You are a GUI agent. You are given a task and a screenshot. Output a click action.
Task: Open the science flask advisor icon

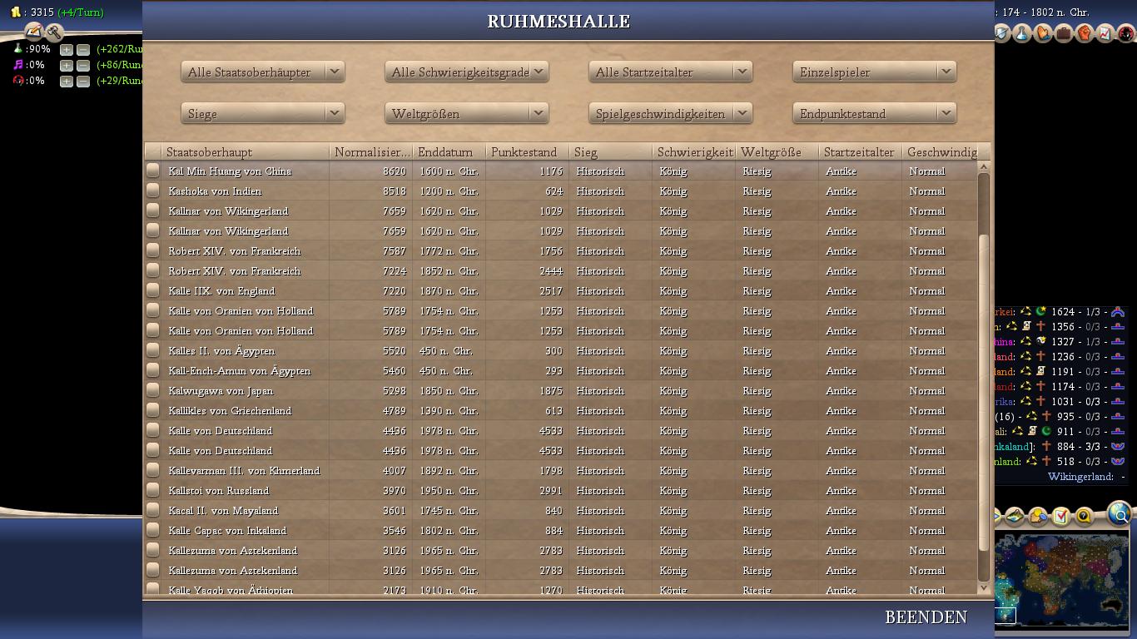tap(1022, 33)
